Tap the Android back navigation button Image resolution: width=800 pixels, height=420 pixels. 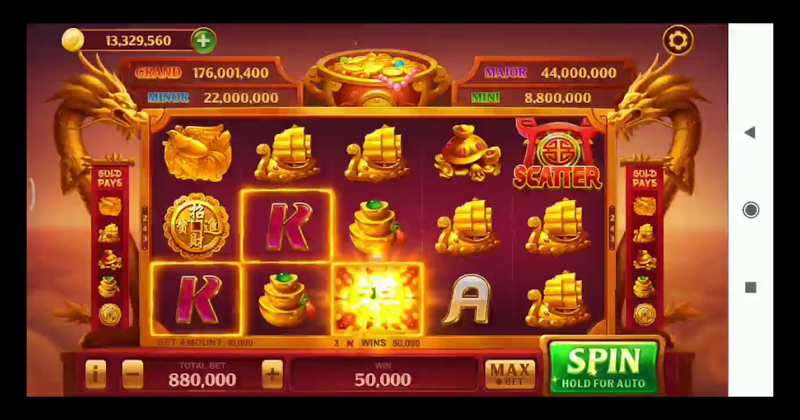pos(750,133)
